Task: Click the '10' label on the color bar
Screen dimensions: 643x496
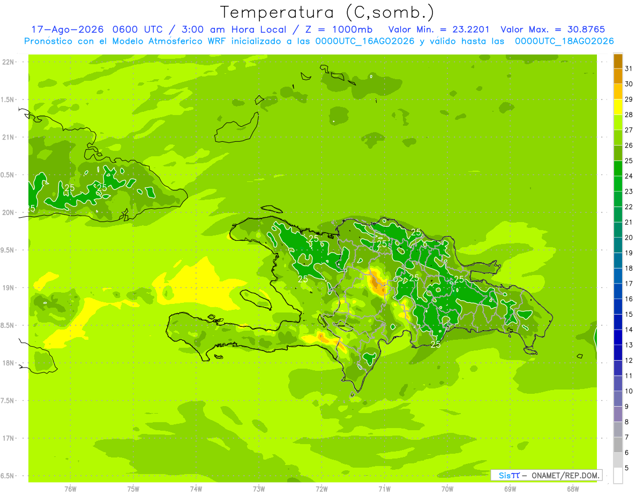Action: (x=629, y=391)
